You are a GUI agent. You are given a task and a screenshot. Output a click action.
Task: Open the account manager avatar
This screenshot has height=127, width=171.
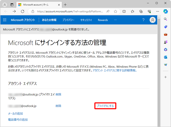pyautogui.click(x=153, y=20)
